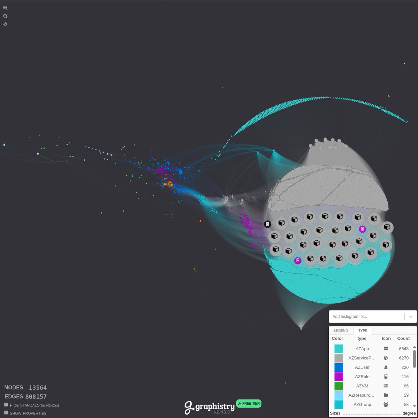Click the AZRole badge icon in legend
The width and height of the screenshot is (418, 418).
point(386,377)
